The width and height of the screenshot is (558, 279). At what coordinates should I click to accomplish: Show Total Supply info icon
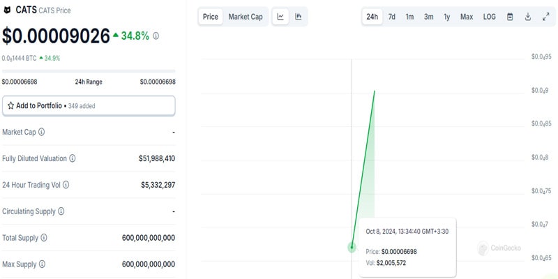(44, 238)
